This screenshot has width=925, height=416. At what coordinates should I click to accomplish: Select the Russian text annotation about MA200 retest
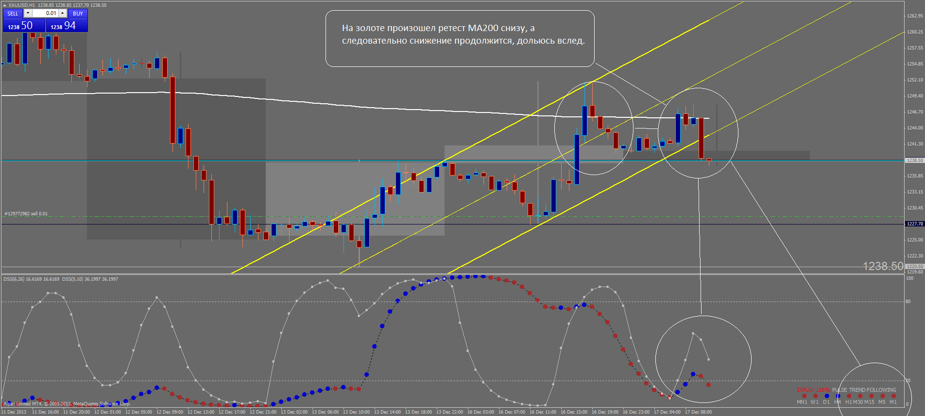[x=463, y=34]
